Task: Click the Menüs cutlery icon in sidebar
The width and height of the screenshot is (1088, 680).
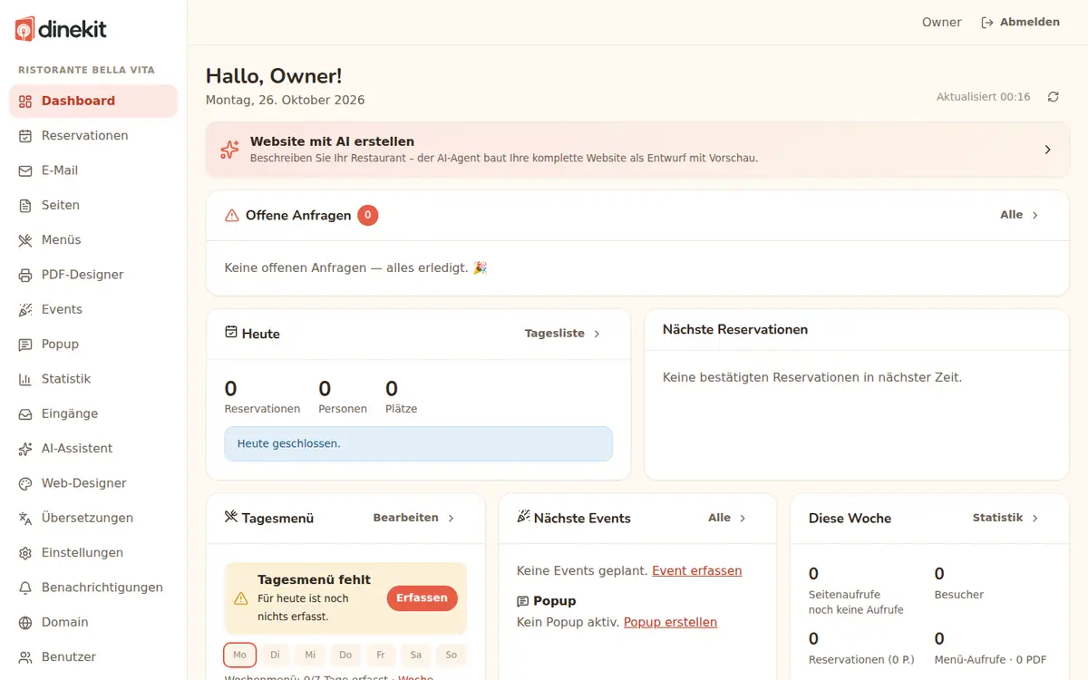Action: tap(25, 240)
